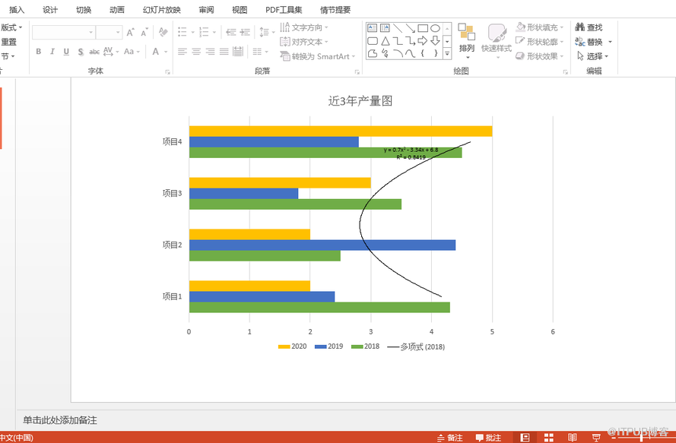Screen dimensions: 676x443
Task: Select the triangle shape from gallery
Action: tap(386, 40)
